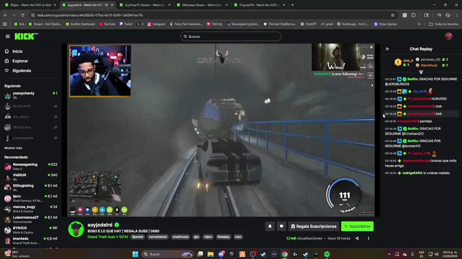Collapse the Chat Replay panel
Image resolution: width=462 pixels, height=259 pixels.
387,49
